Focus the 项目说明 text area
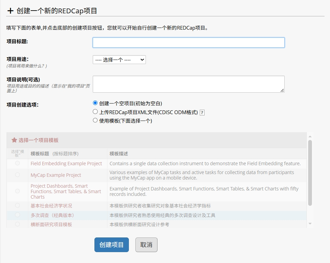 [x=189, y=84]
